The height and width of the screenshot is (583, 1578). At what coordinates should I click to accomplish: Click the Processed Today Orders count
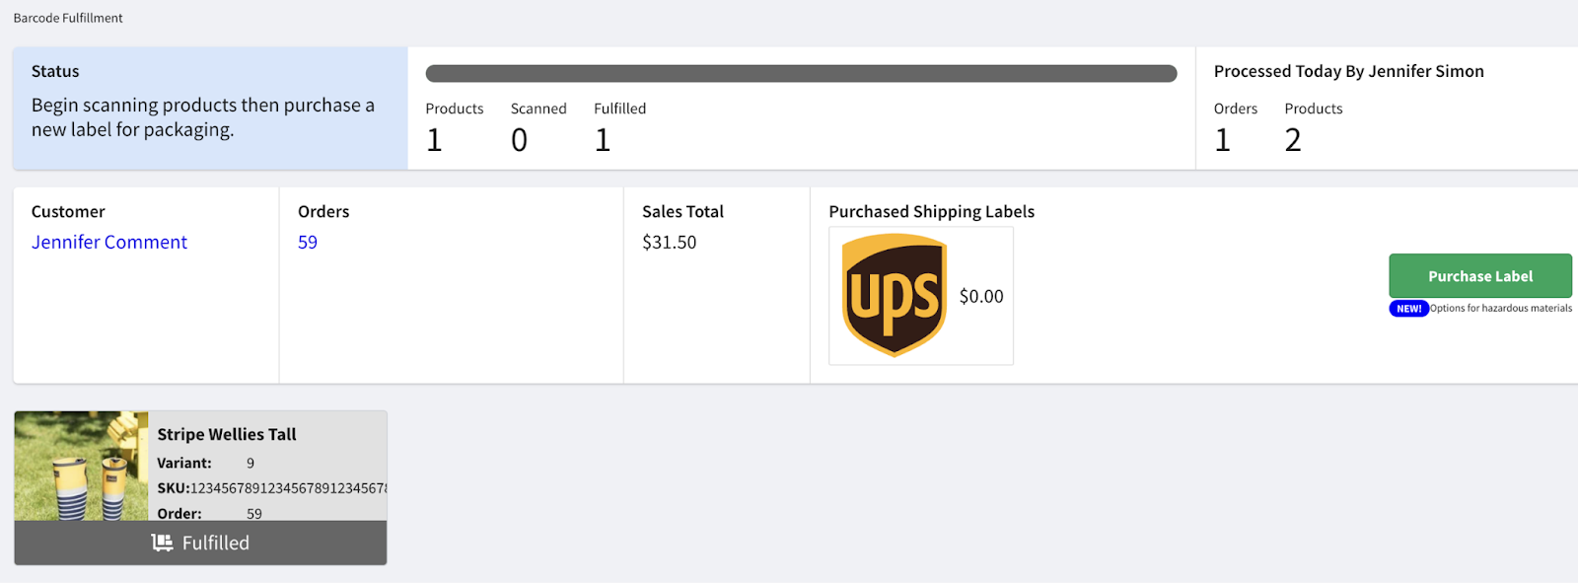tap(1223, 141)
